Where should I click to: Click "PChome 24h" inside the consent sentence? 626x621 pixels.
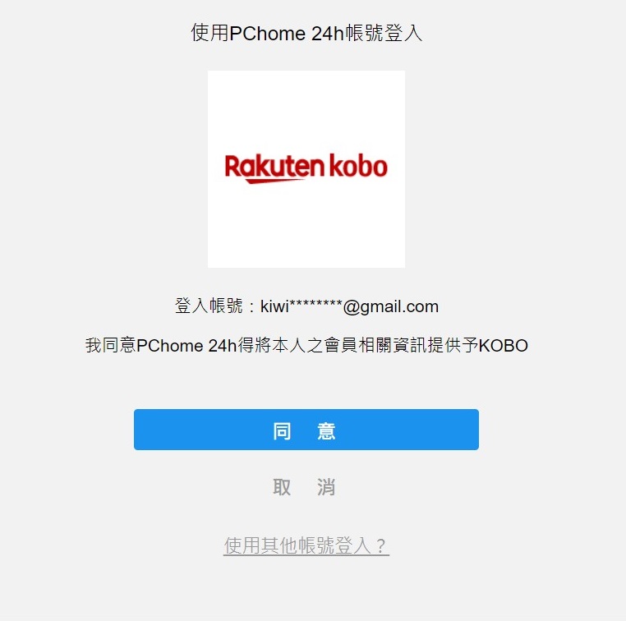coord(186,346)
